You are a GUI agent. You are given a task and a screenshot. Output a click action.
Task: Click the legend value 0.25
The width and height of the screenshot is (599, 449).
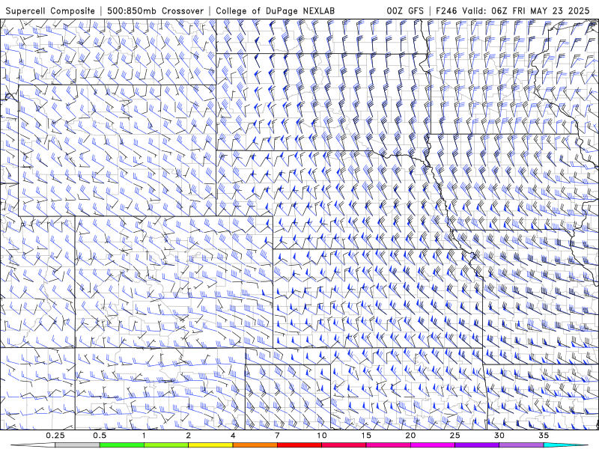(55, 436)
